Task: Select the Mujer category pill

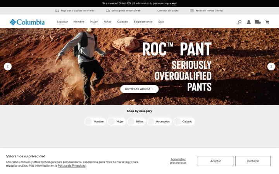Action: [x=116, y=121]
